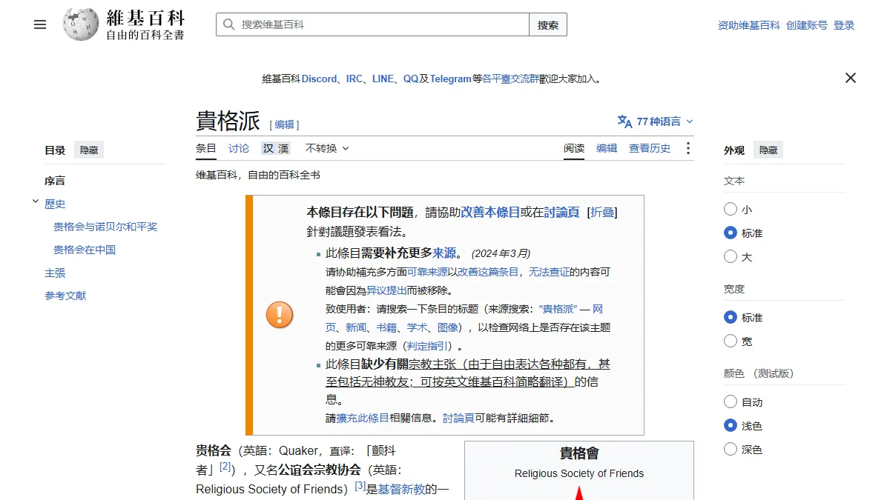Click the 搜索 button
Viewport: 890px width, 500px height.
[x=548, y=24]
